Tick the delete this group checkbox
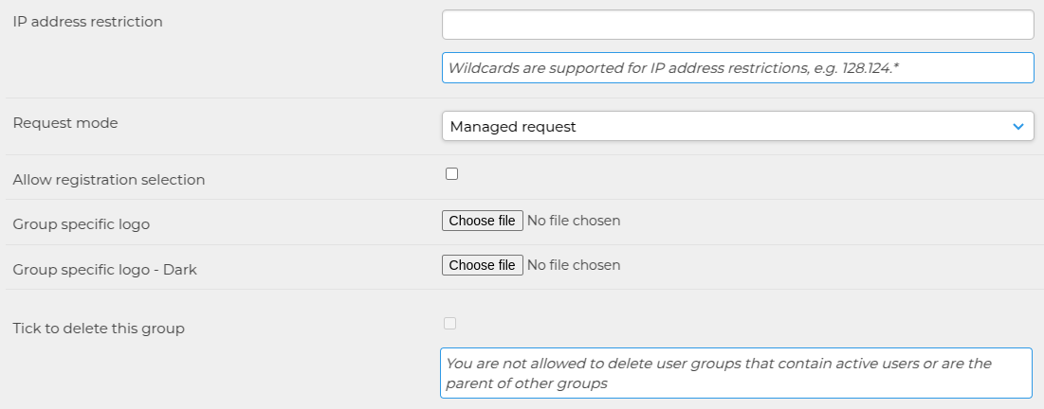The height and width of the screenshot is (409, 1044). click(450, 323)
